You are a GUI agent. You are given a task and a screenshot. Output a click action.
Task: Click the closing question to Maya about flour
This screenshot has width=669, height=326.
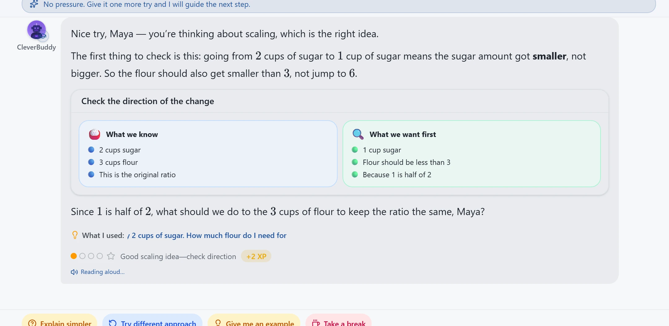pos(278,212)
